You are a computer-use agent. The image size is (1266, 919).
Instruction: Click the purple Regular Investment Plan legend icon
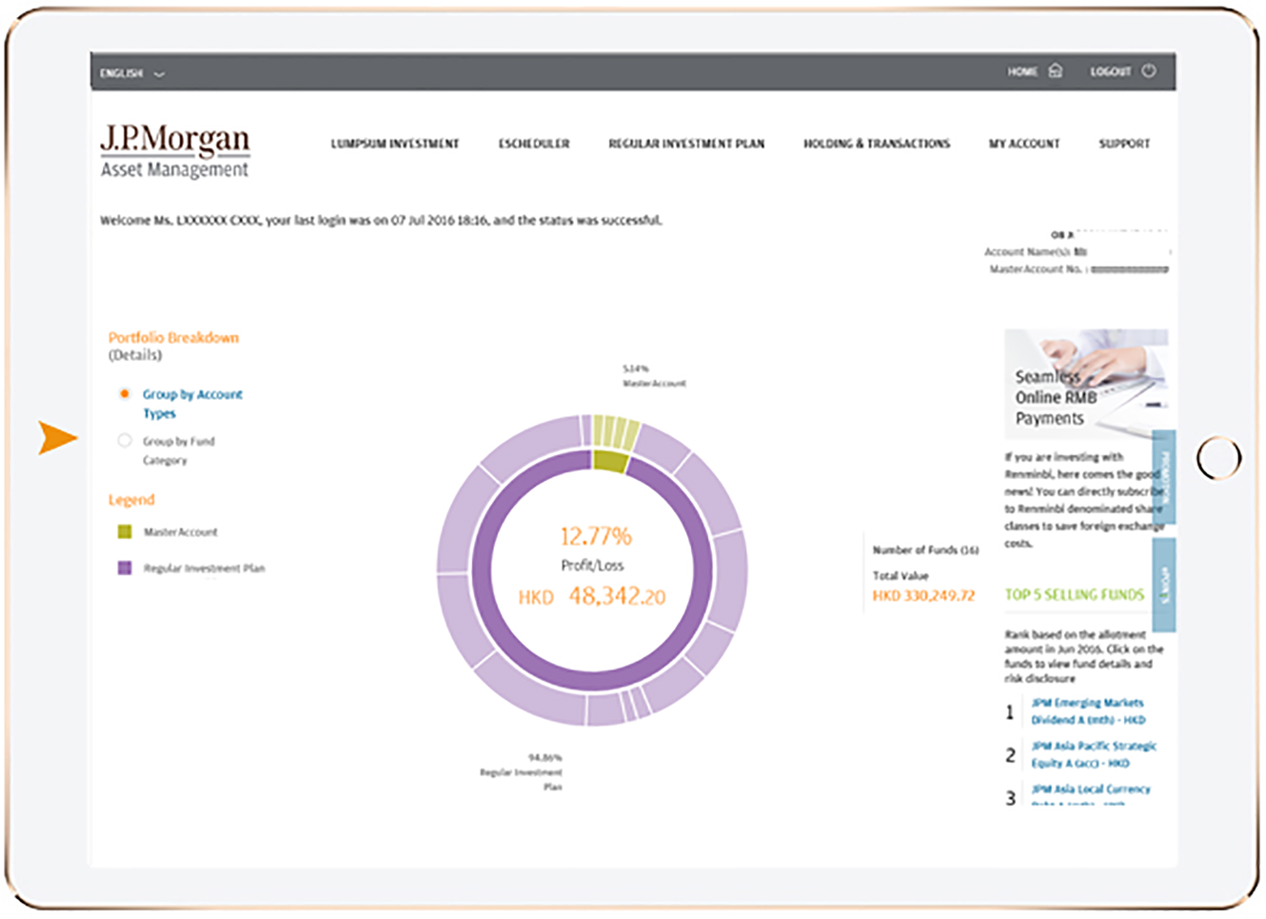(x=125, y=568)
